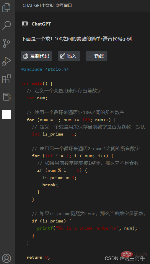Open the Extensions view
The image size is (150, 264).
click(6, 79)
